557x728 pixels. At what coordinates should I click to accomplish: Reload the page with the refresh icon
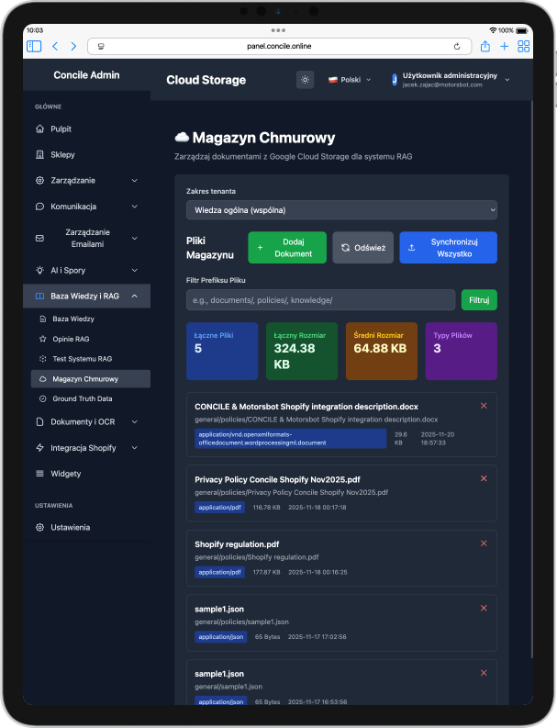coord(456,46)
